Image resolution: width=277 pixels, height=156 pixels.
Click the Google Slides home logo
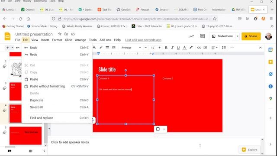pos(7,36)
